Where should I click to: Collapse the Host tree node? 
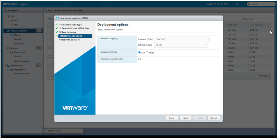(x=6, y=16)
